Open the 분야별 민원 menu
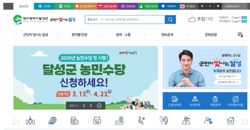Image resolution: width=250 pixels, height=130 pixels. tap(79, 35)
